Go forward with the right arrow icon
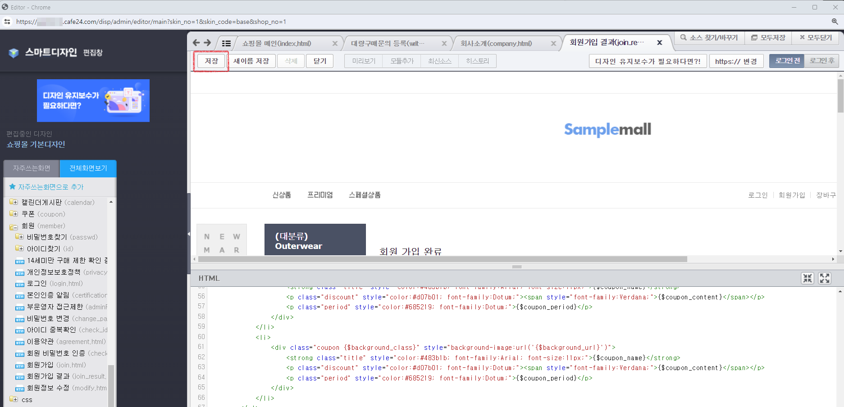The image size is (844, 407). click(x=207, y=43)
